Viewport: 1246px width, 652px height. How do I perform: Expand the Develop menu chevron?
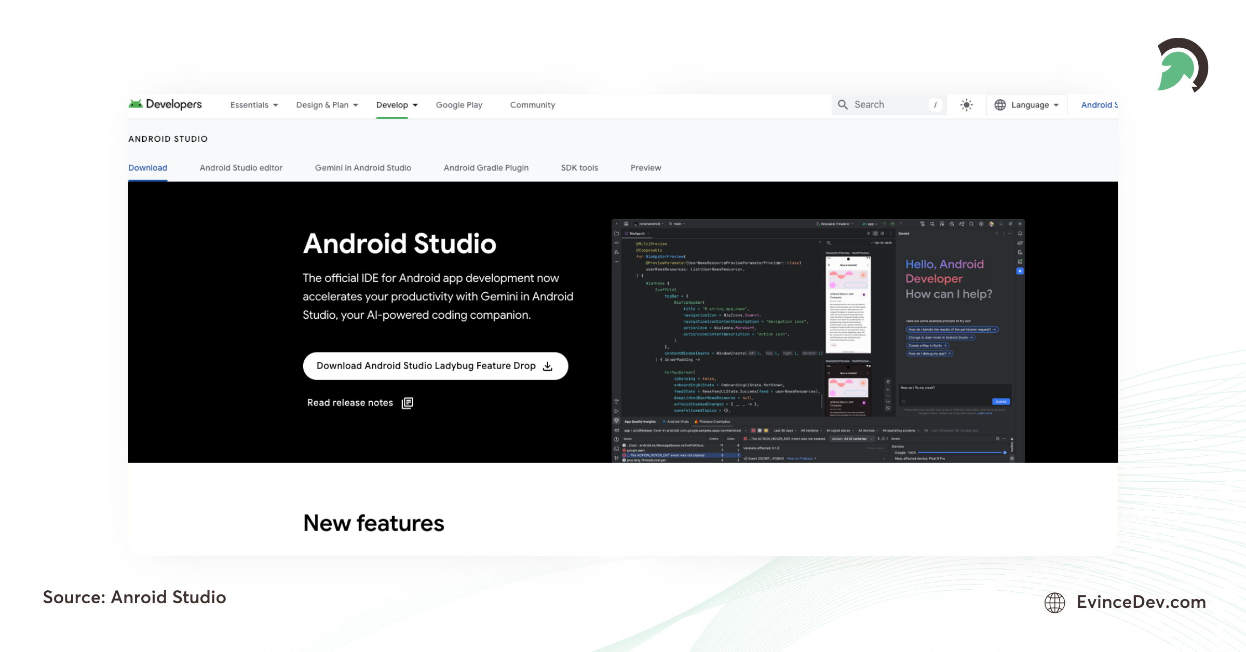(415, 104)
